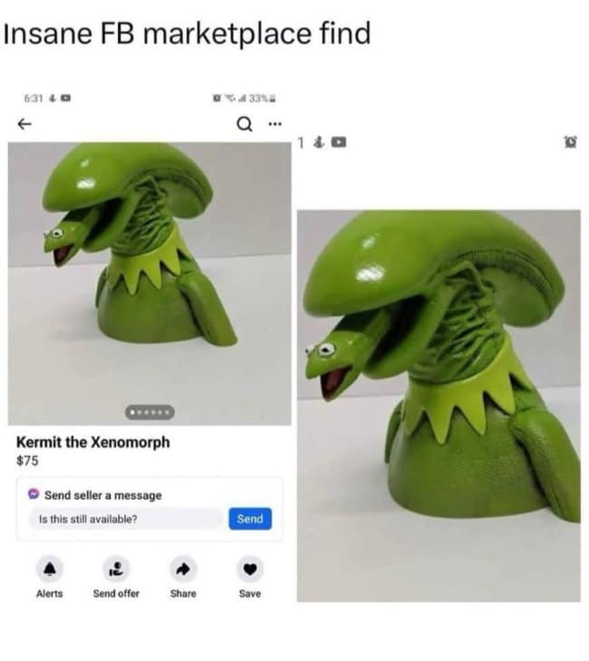
Task: Tap the Send offer icon
Action: click(116, 570)
